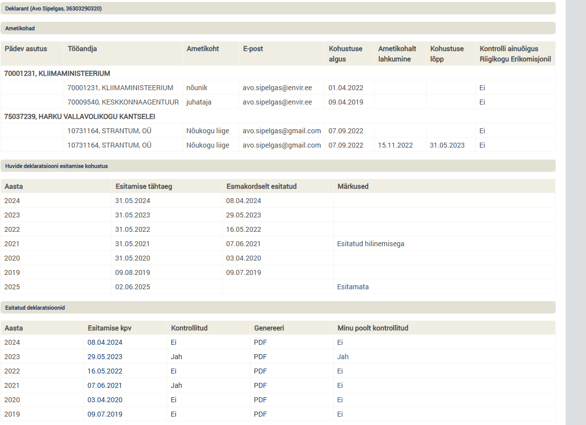Collapse the Ametikohad section header
This screenshot has width=586, height=425.
click(278, 28)
